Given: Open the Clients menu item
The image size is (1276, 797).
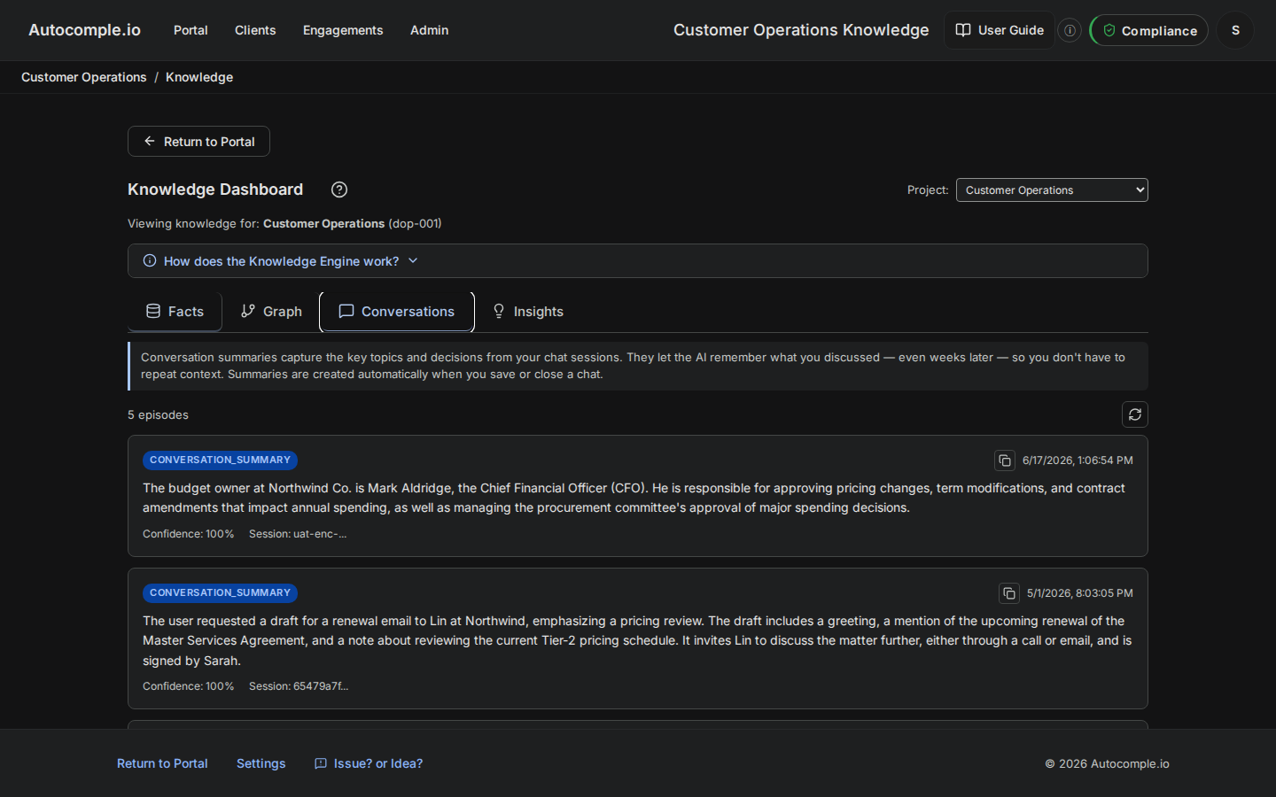Looking at the screenshot, I should [255, 30].
